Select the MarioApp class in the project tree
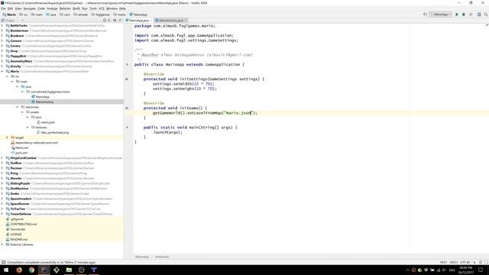This screenshot has height=275, width=489. click(43, 97)
